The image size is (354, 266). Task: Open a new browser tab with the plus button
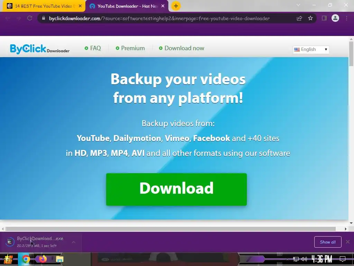point(176,6)
